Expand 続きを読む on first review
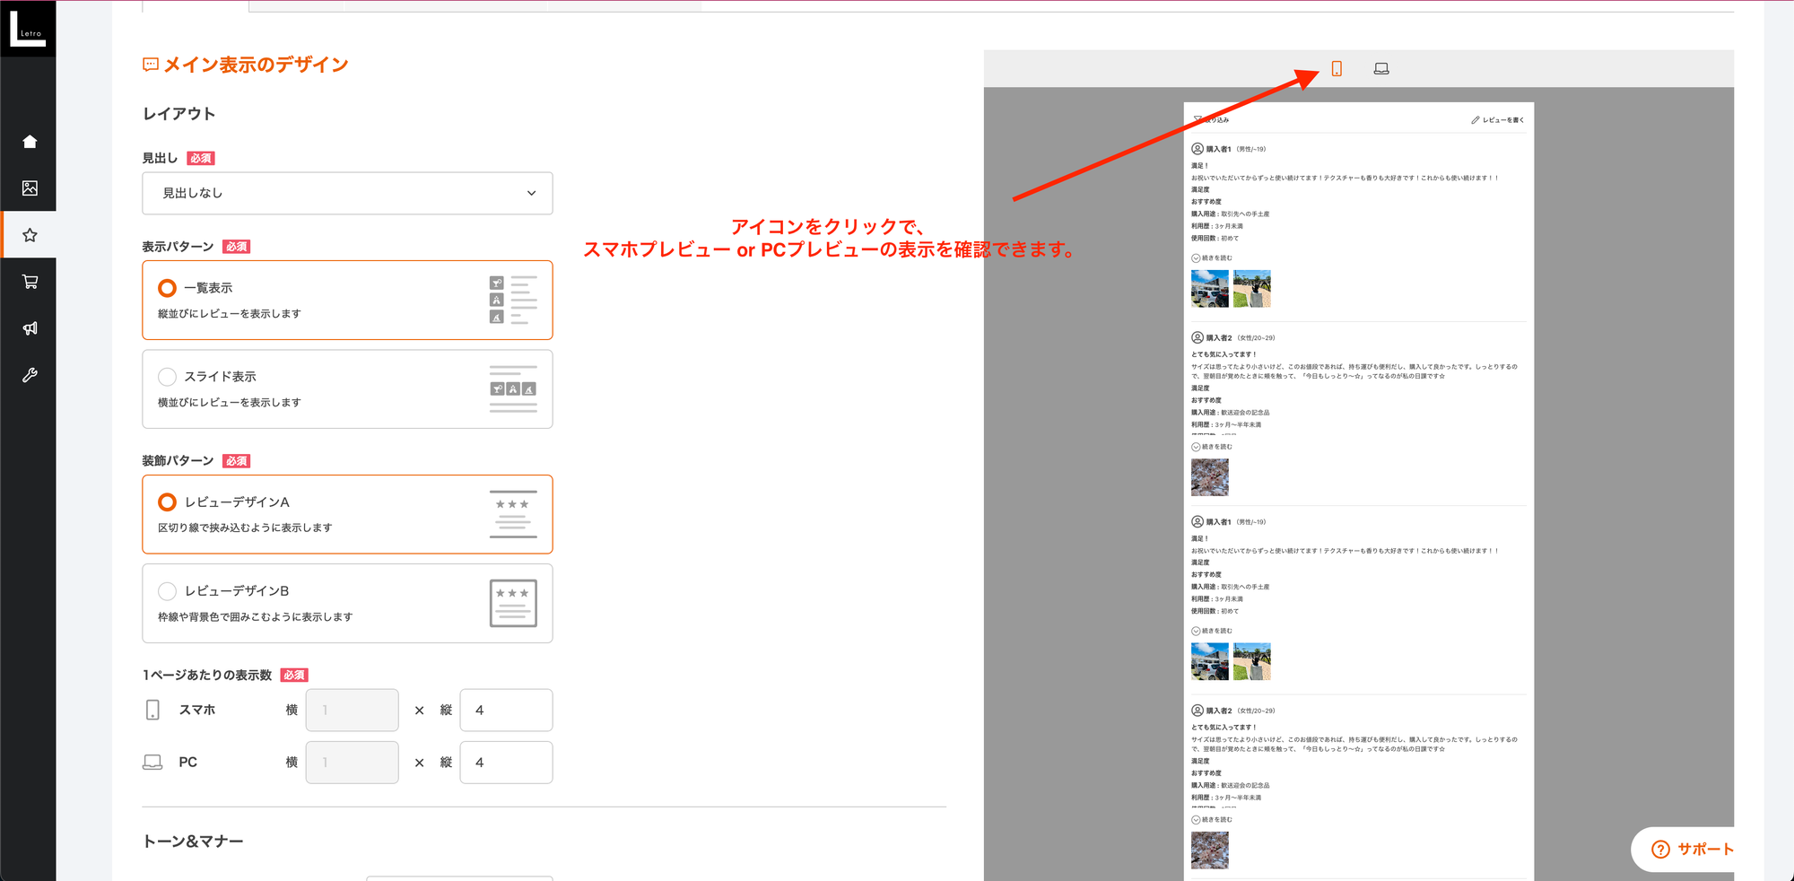The height and width of the screenshot is (881, 1794). point(1212,258)
